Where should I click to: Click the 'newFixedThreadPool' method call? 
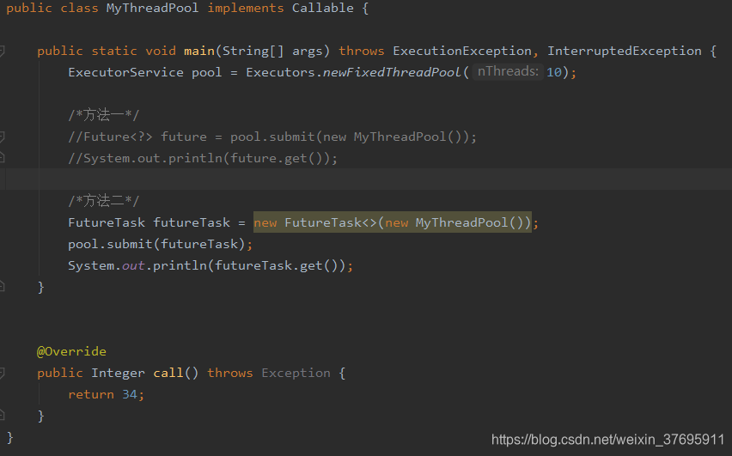pos(392,72)
